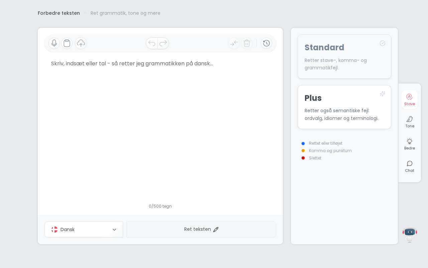The image size is (428, 268).
Task: Delete text with the trash icon
Action: coord(247,43)
